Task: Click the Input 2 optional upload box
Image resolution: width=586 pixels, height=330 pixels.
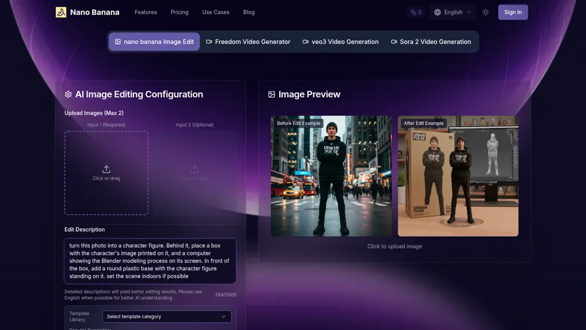Action: tap(195, 173)
